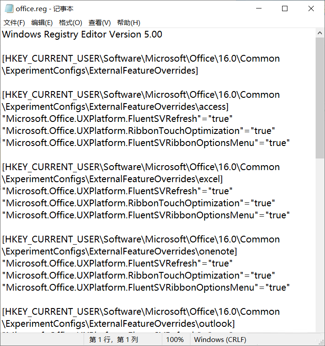Click FluentSVRefresh line under the onenote key
Image resolution: width=325 pixels, height=346 pixels.
pos(117,263)
